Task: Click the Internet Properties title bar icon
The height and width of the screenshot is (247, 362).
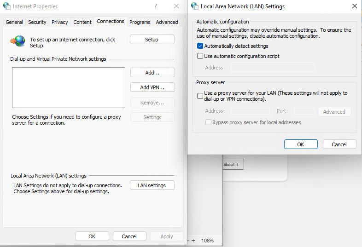Action: (x=6, y=6)
